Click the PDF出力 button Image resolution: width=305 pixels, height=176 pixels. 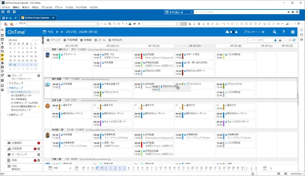pyautogui.click(x=115, y=40)
